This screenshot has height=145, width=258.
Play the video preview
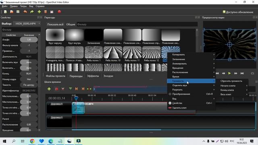(229, 73)
